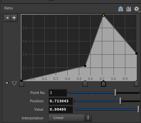Click the Point No. label
The width and height of the screenshot is (141, 123).
tap(38, 93)
